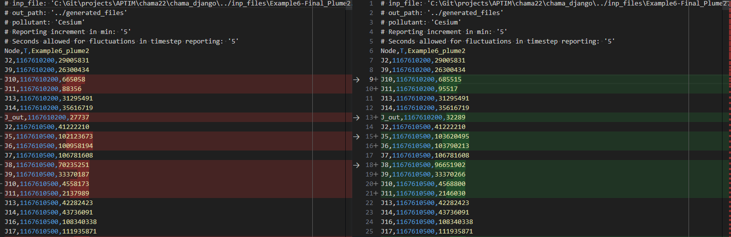Revert the change block starting at line 18
The height and width of the screenshot is (237, 731).
tap(356, 165)
